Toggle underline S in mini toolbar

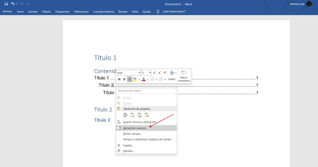(x=130, y=79)
